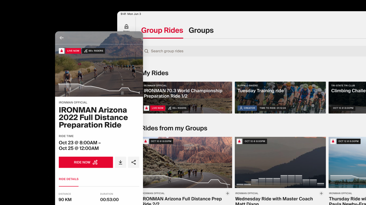
Task: Click IRONMAN logo on Wednesday Ride thumbnail
Action: 239,141
